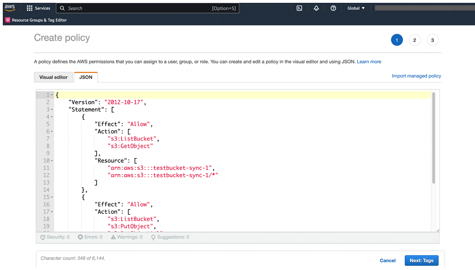Click the Errors icon in the status bar

81,237
